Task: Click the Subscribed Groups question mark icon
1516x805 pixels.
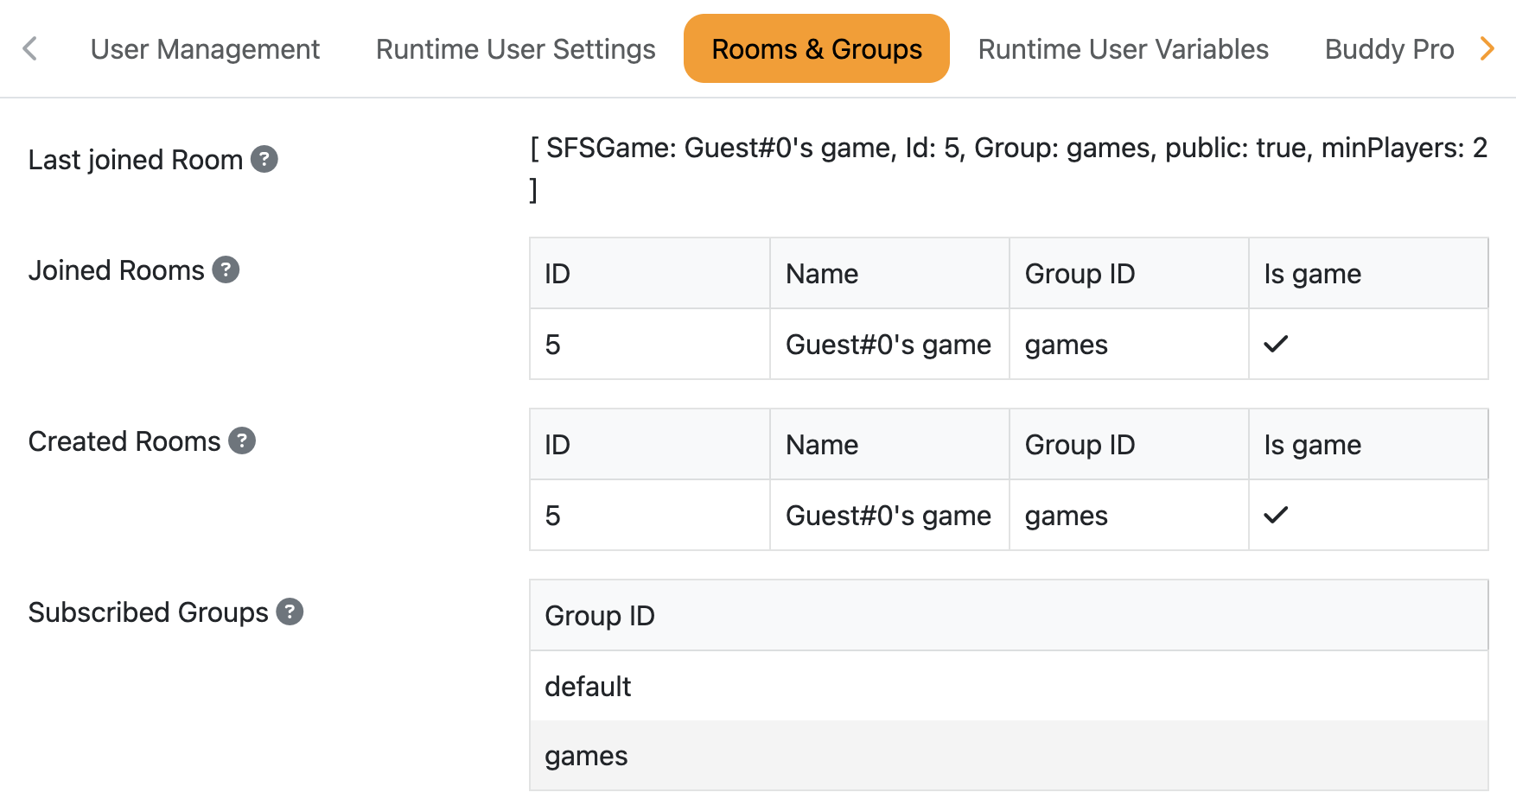Action: click(x=290, y=612)
